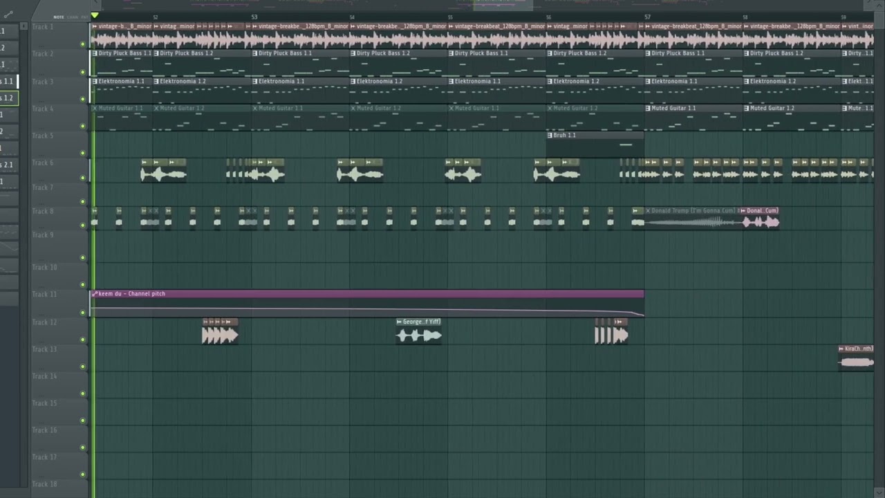
Task: Disable Track 8 via its mute dot
Action: [x=83, y=226]
